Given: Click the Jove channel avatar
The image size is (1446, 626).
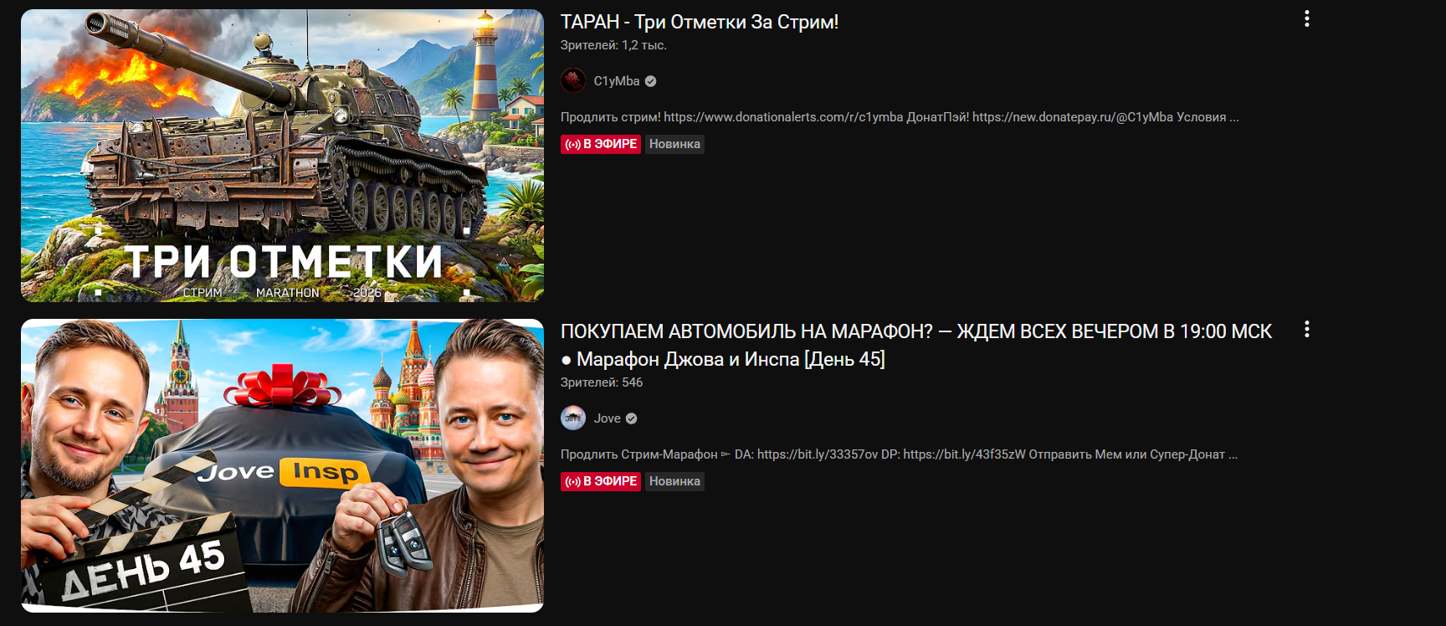Looking at the screenshot, I should [x=573, y=418].
